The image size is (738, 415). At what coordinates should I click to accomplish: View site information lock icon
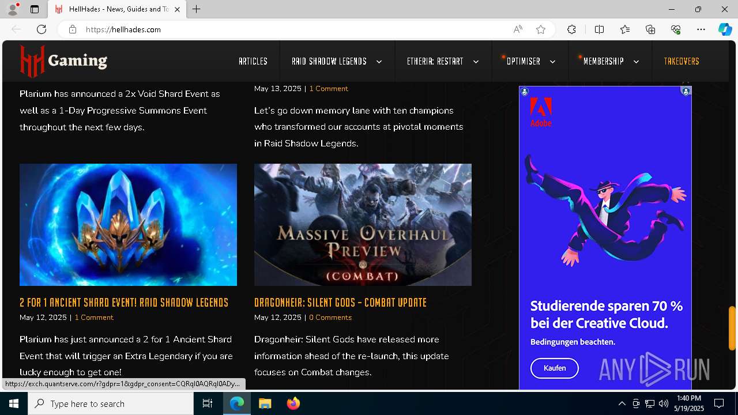pyautogui.click(x=73, y=29)
